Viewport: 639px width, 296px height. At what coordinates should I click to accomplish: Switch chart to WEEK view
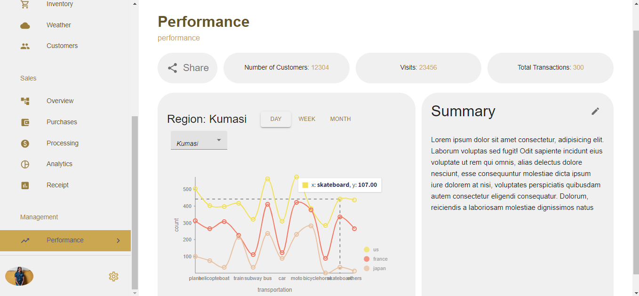tap(307, 119)
